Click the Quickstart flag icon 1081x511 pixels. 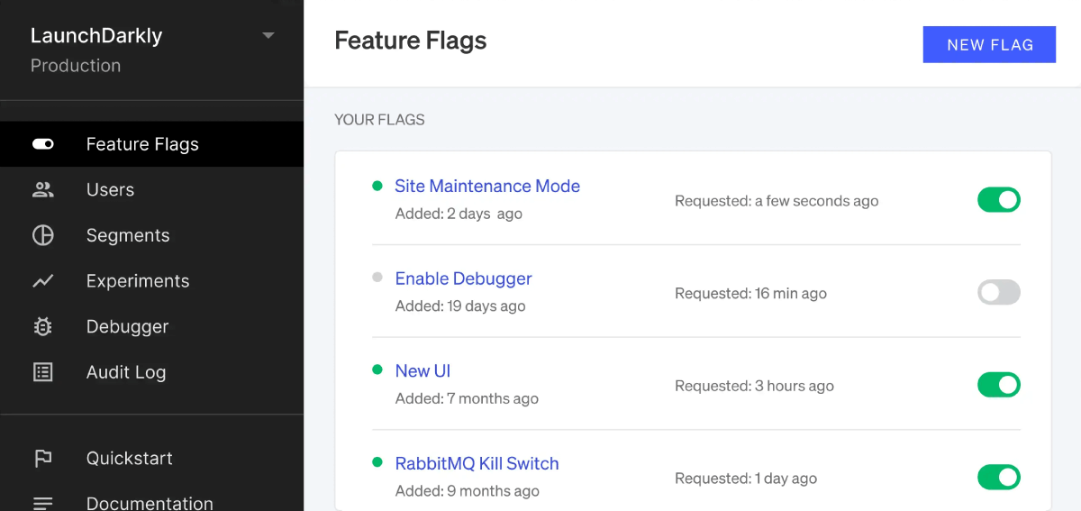[x=43, y=458]
